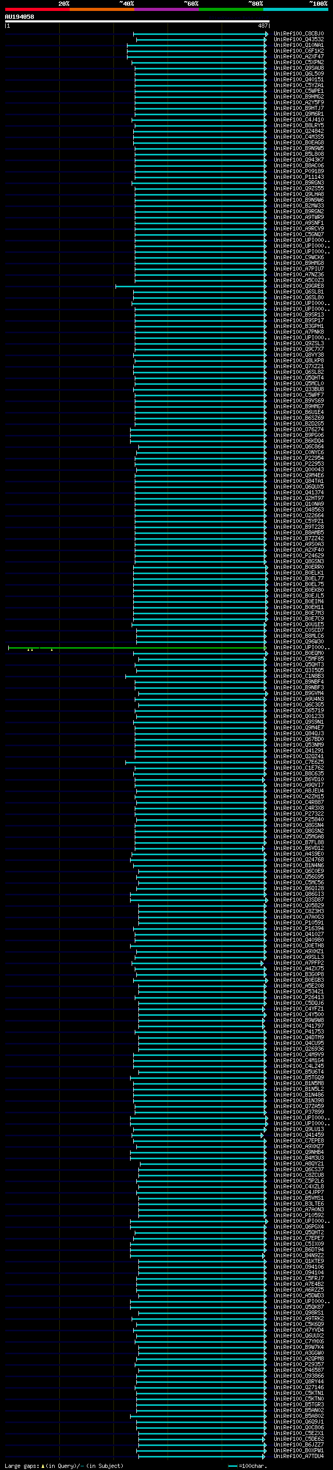Click the green ~80% identity legend segment
This screenshot has height=1470, width=333.
click(x=231, y=9)
